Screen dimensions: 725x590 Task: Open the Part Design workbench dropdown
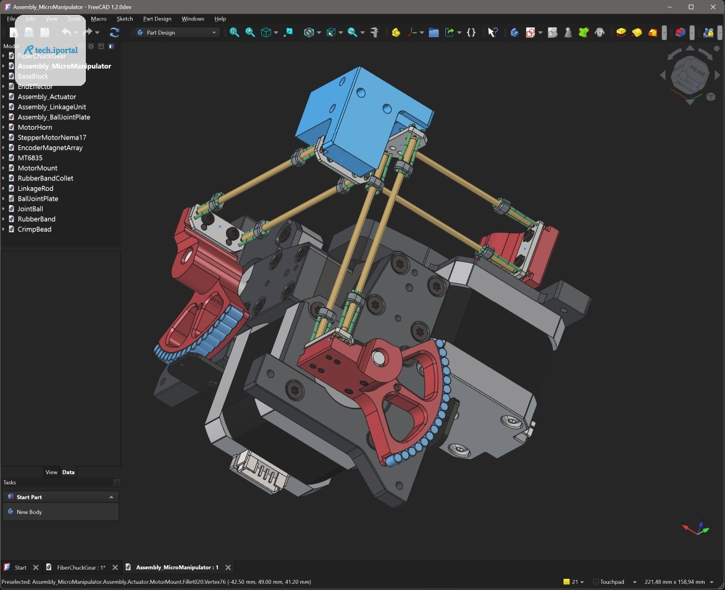pos(177,32)
